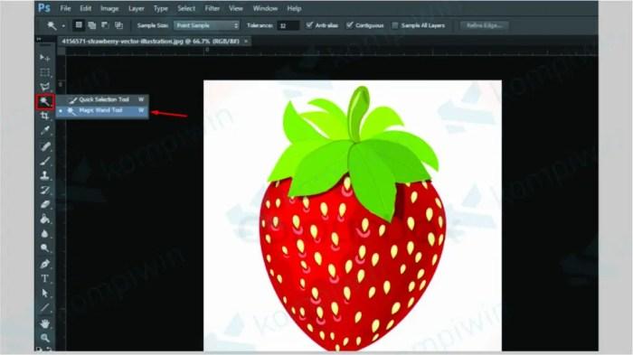Open the Edit menu

(85, 8)
